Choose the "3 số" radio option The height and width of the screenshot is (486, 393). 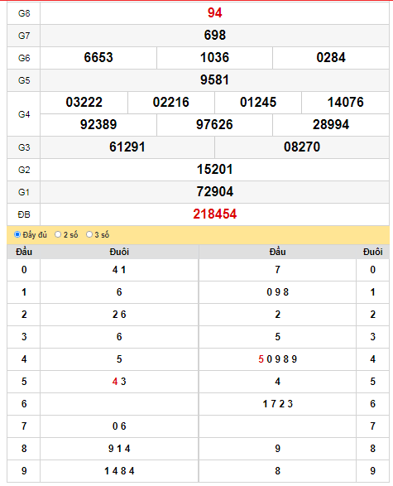[x=89, y=234]
